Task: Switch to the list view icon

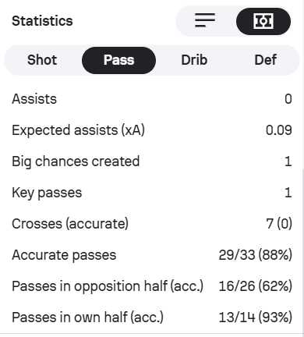Action: tap(205, 20)
